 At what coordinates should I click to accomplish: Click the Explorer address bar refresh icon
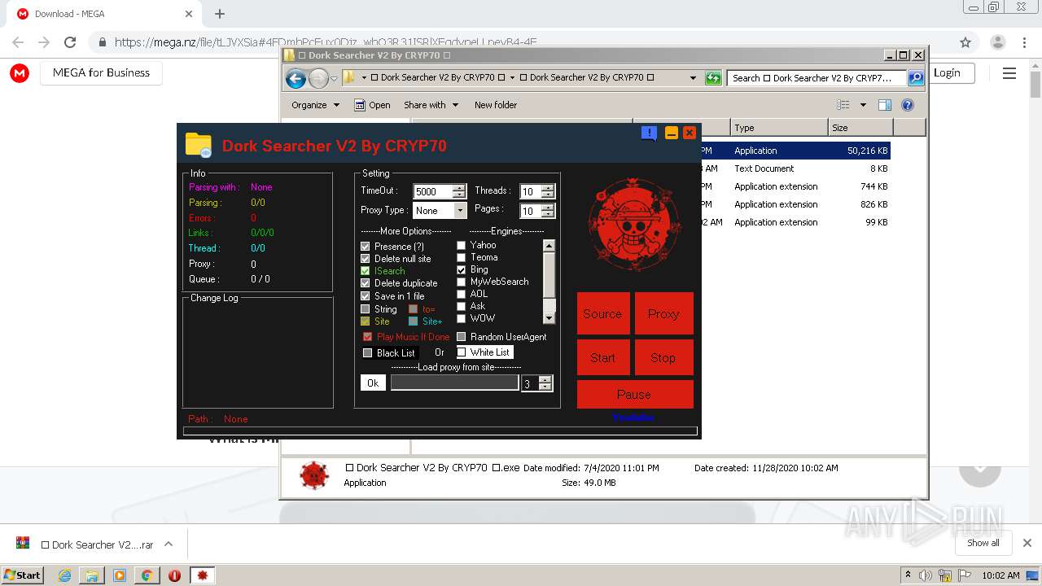click(713, 78)
